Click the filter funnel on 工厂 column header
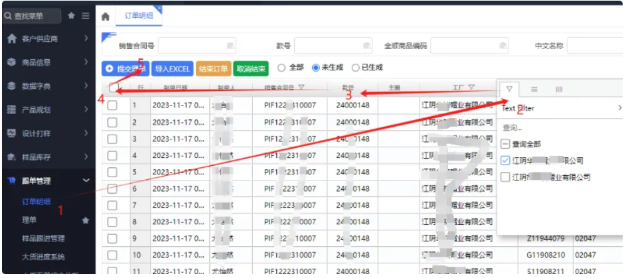 471,88
